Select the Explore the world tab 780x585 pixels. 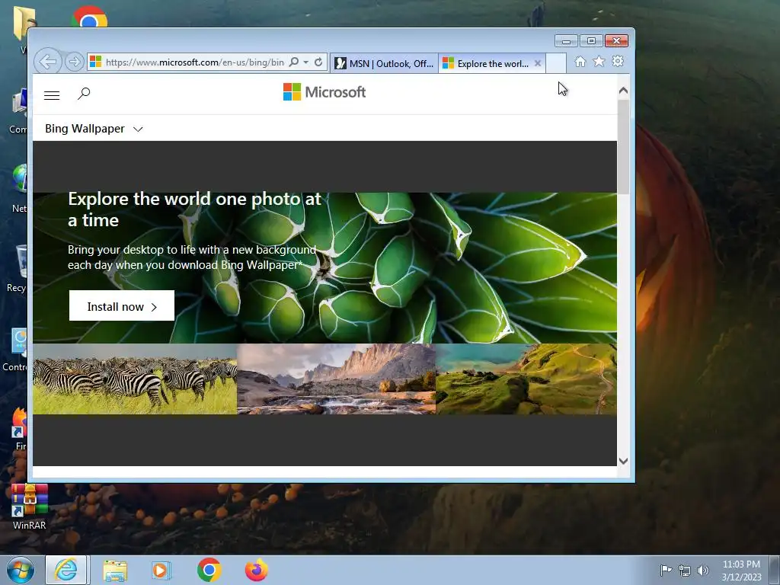[493, 63]
